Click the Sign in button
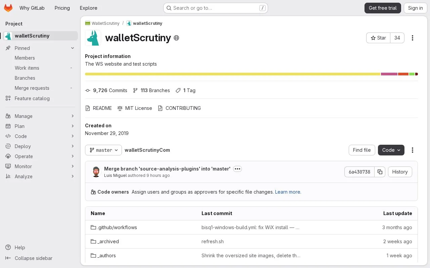Screen dimensions: 430x268 click(415, 8)
